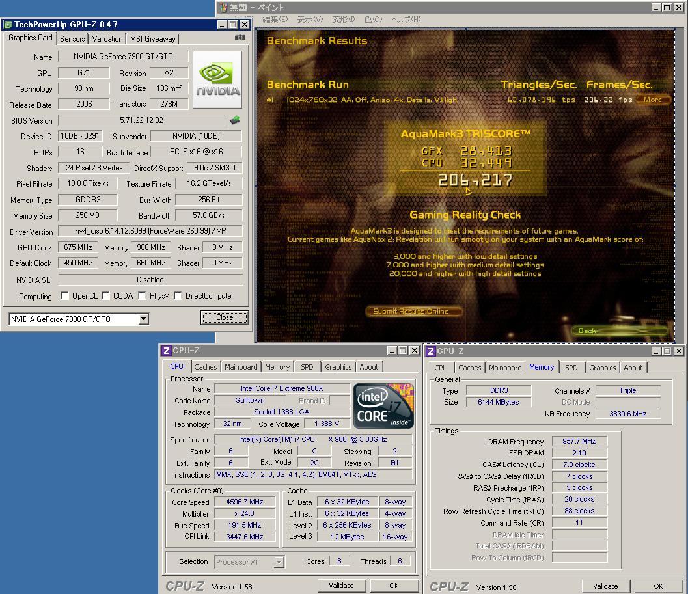Open the Mainboard tab in left CPU-Z
The height and width of the screenshot is (594, 688).
241,367
